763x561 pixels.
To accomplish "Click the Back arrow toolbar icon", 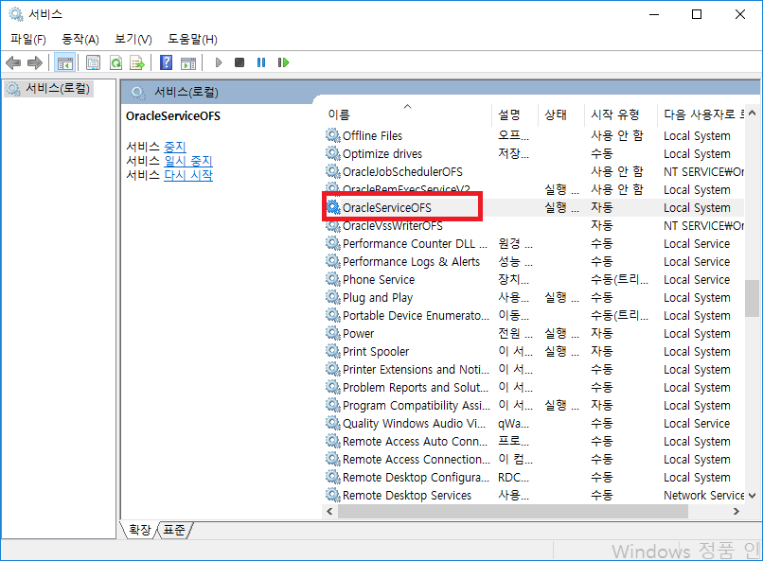I will [x=13, y=62].
